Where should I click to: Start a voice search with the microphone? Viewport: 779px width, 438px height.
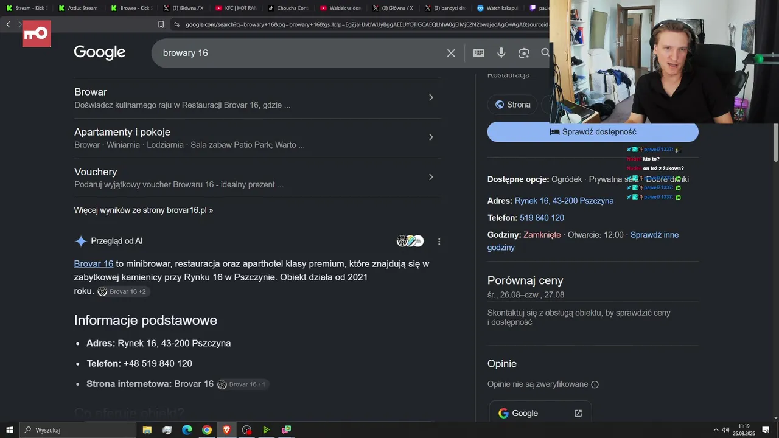(501, 53)
